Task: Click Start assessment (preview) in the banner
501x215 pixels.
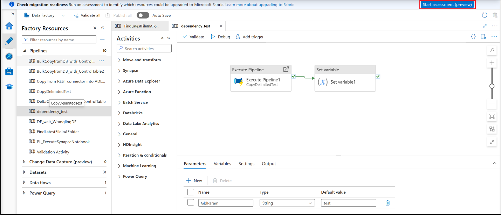Action: click(447, 4)
